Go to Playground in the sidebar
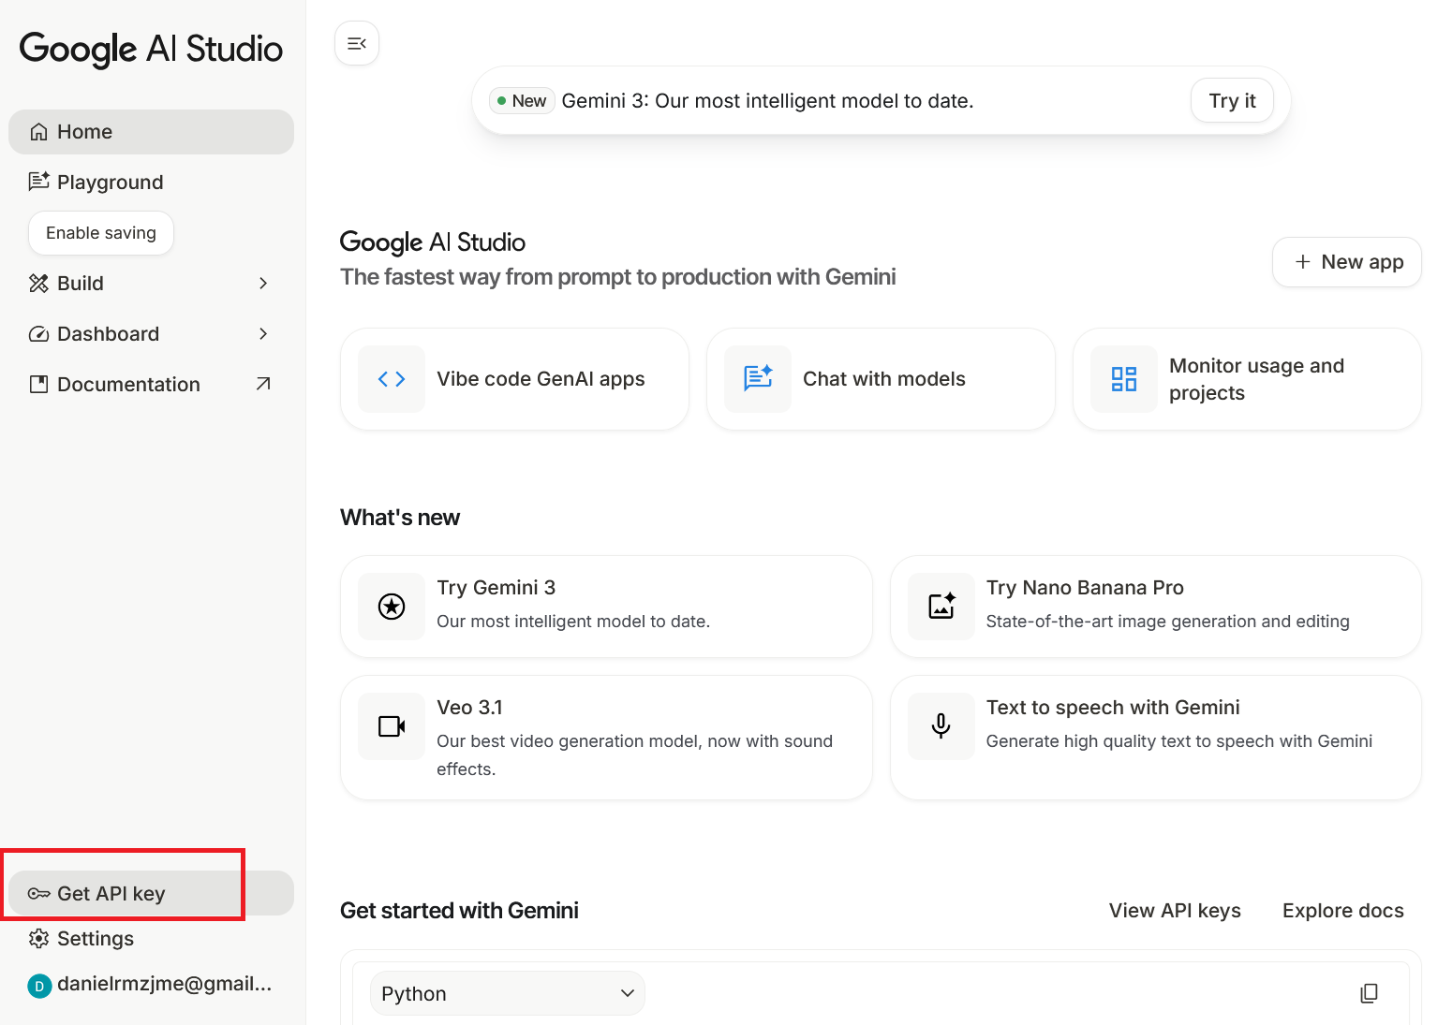 110,183
